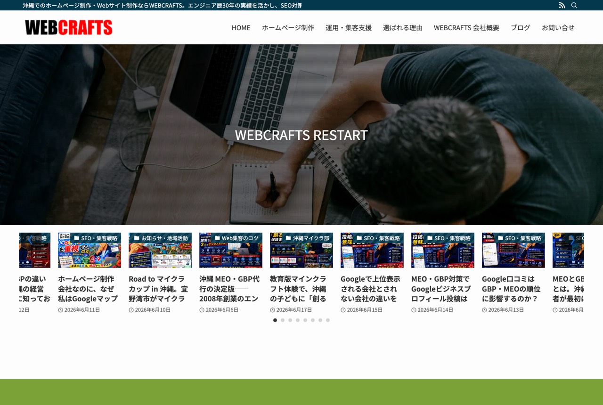Click the clock icon beside 2026年6月10日
Viewport: 603px width, 405px height.
tap(131, 310)
